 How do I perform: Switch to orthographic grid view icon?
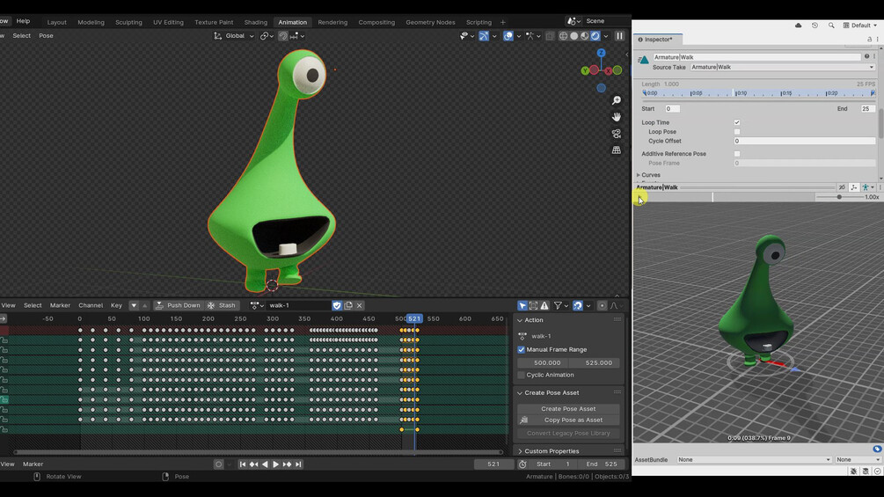click(x=617, y=150)
